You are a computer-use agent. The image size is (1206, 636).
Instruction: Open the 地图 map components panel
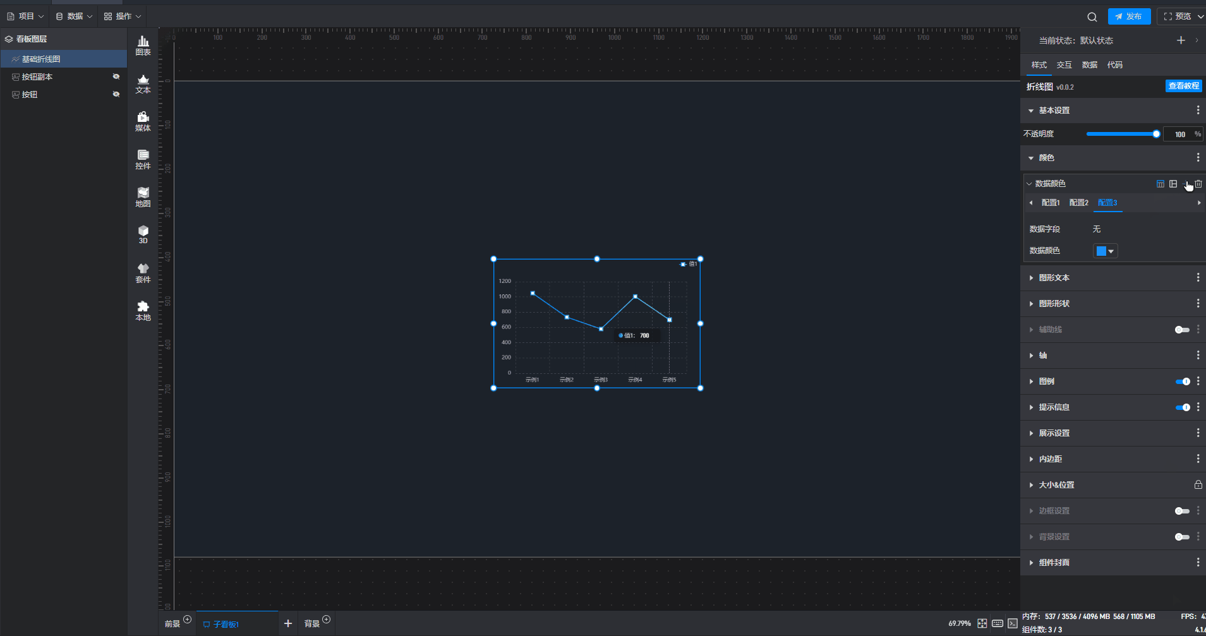coord(143,197)
